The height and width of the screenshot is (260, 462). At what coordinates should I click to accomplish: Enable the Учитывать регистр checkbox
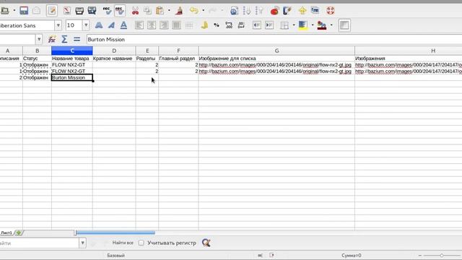pos(141,243)
